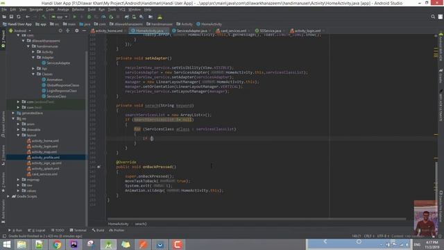Collapse the Adapter folder in tree
The width and height of the screenshot is (444, 250).
33,57
